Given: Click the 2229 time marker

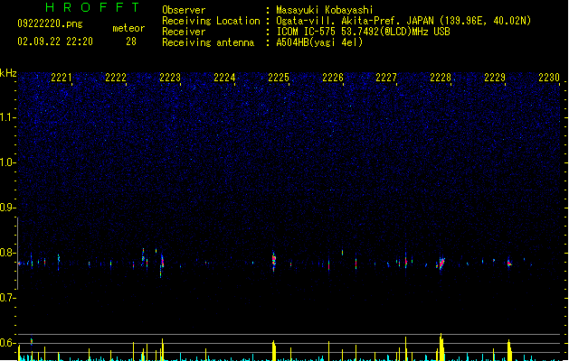Looking at the screenshot, I should tap(495, 78).
